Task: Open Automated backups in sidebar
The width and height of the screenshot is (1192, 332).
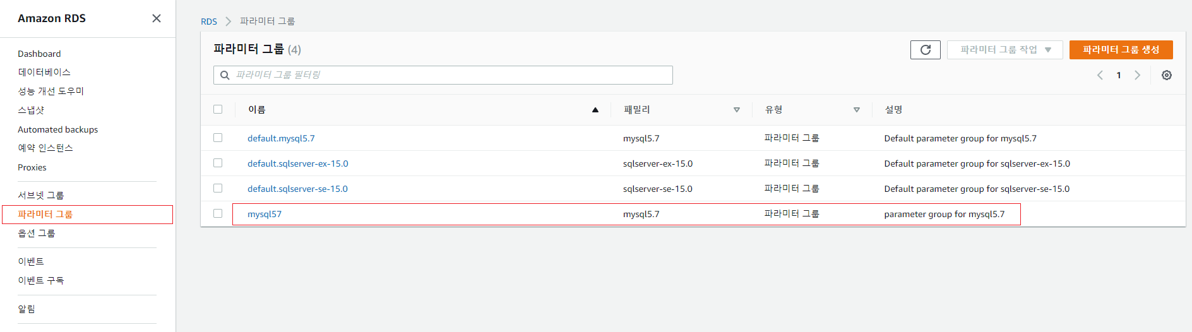Action: point(58,129)
